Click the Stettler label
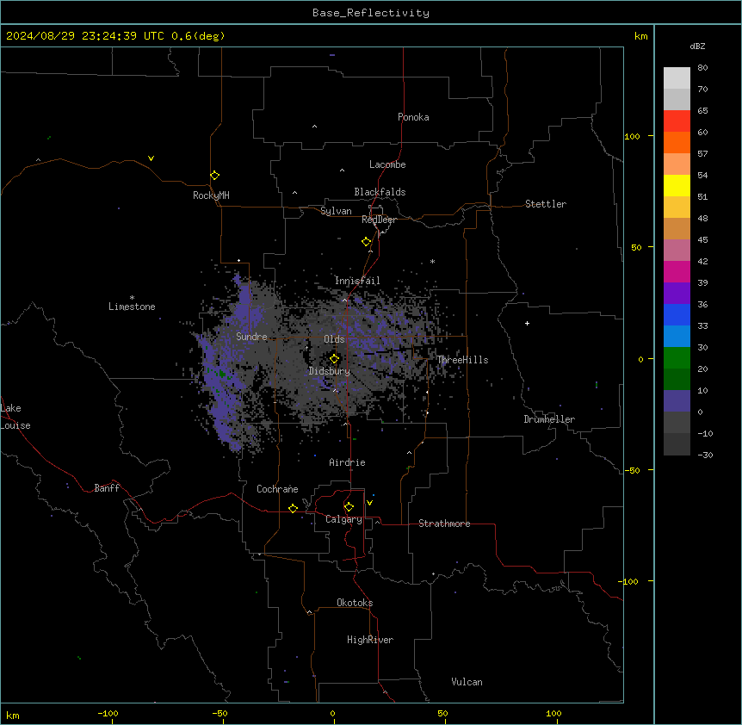Screen dimensions: 742x725 pos(546,204)
